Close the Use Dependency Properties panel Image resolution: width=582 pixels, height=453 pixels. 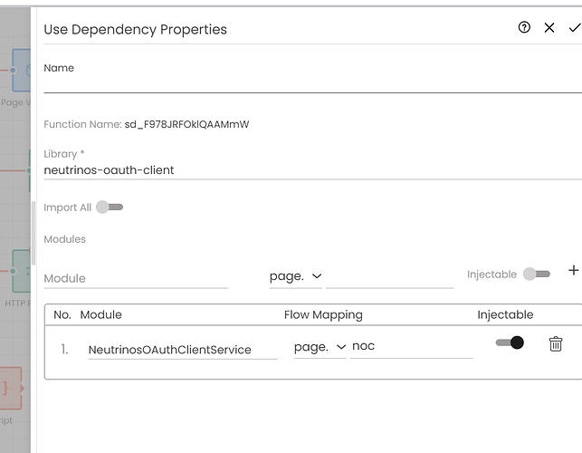click(549, 27)
